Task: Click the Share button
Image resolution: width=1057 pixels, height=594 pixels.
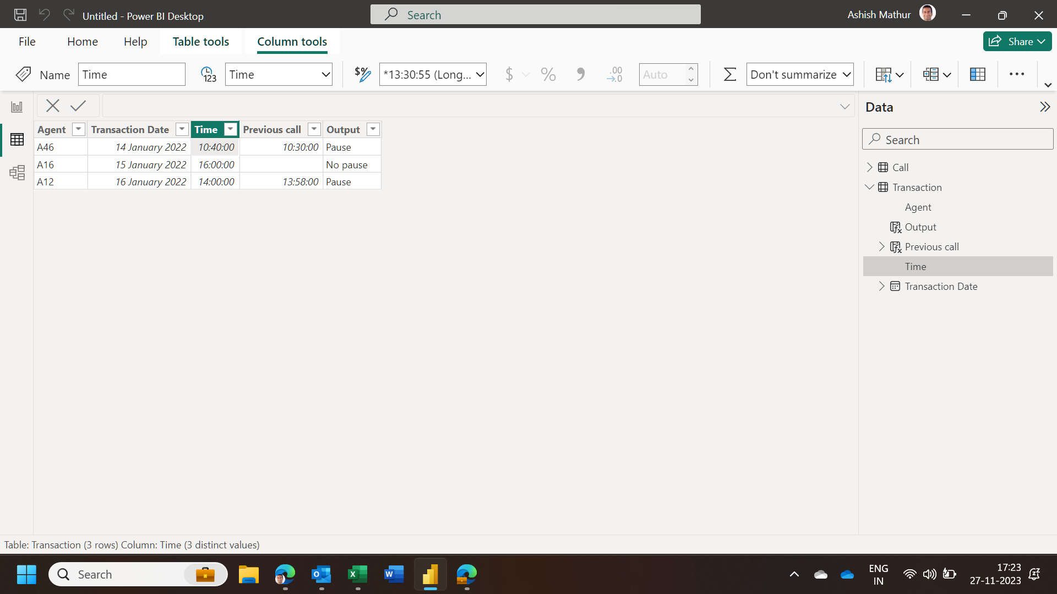Action: click(1017, 41)
